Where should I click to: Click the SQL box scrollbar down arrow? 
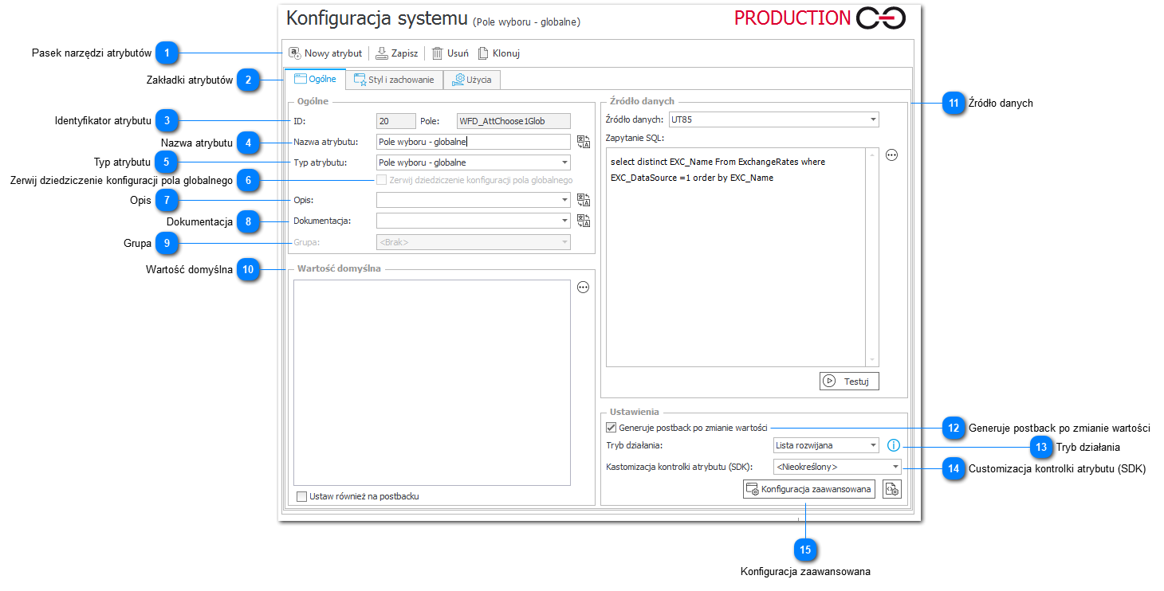point(872,360)
